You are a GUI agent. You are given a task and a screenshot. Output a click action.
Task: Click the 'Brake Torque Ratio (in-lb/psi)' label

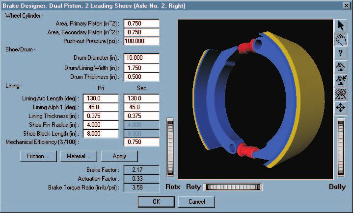83,188
